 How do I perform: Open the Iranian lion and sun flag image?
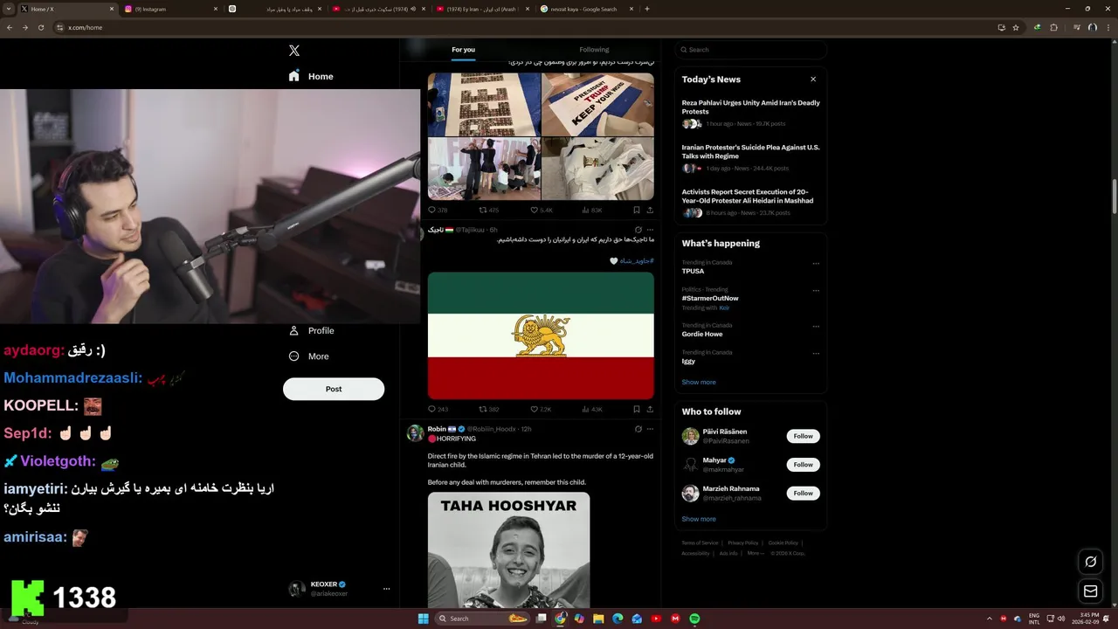tap(541, 336)
